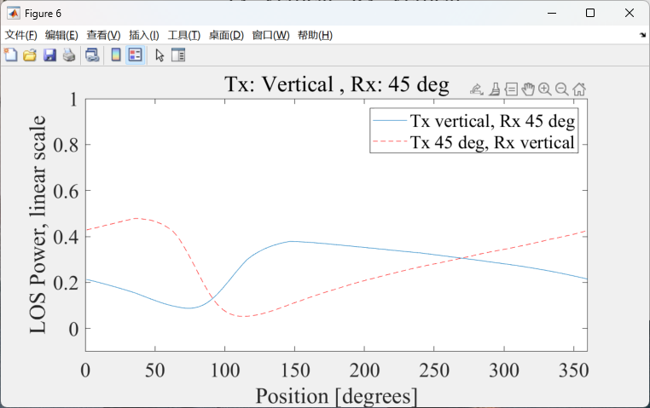Click the Link Plot toolbar icon
Viewport: 650px width, 408px height.
tap(92, 55)
